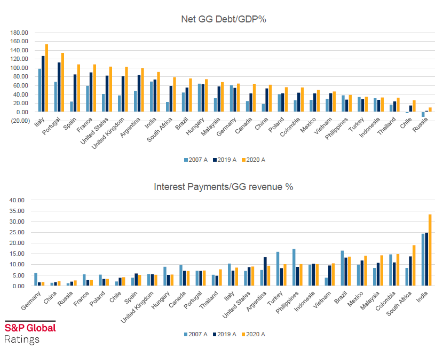Select India's orange 2020 bar in interest chart
This screenshot has width=443, height=348.
point(429,250)
